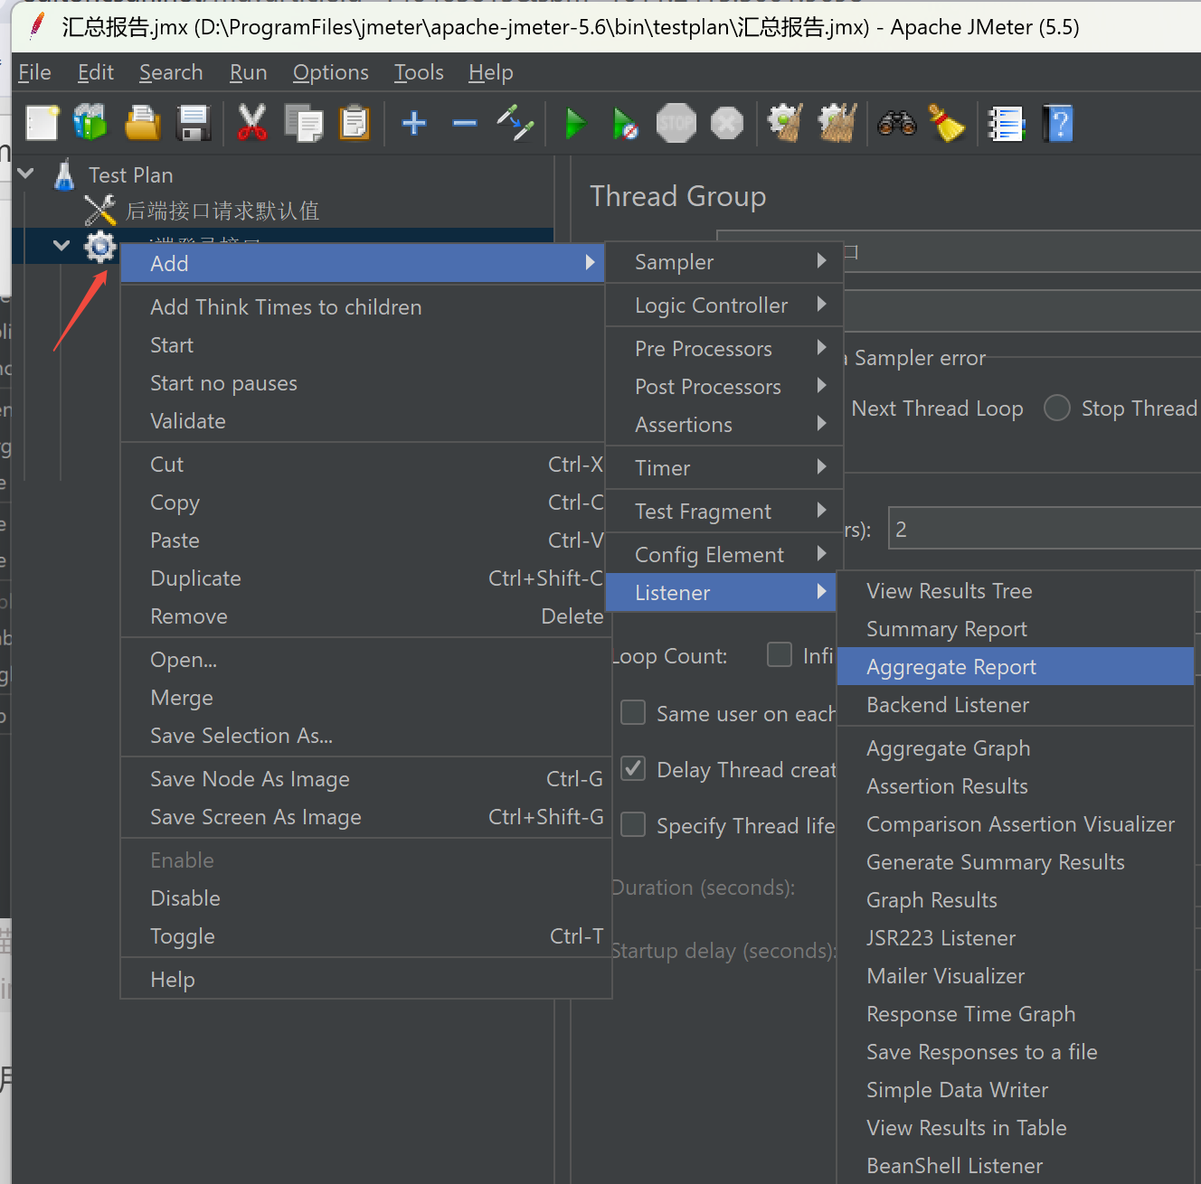Click the Toggle enable/disable toolbar icon

515,123
